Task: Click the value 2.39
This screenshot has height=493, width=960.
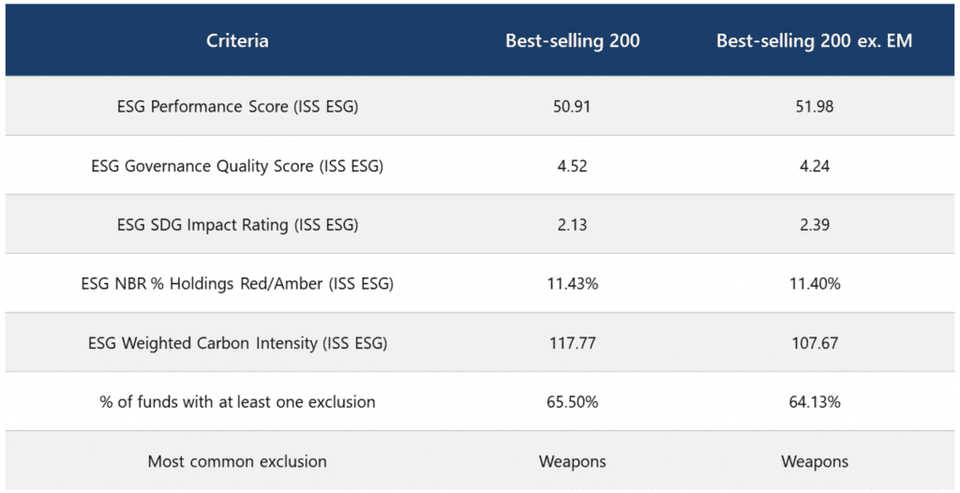Action: [814, 225]
